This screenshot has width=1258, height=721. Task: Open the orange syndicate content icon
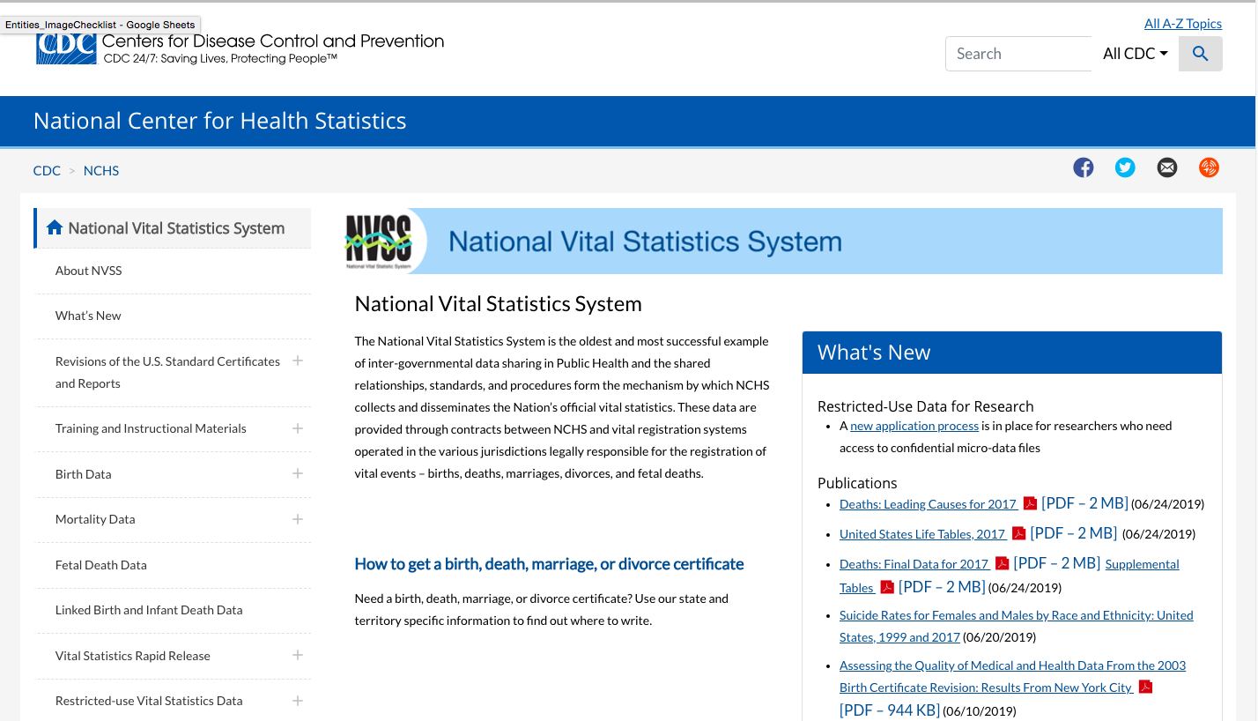click(1209, 167)
